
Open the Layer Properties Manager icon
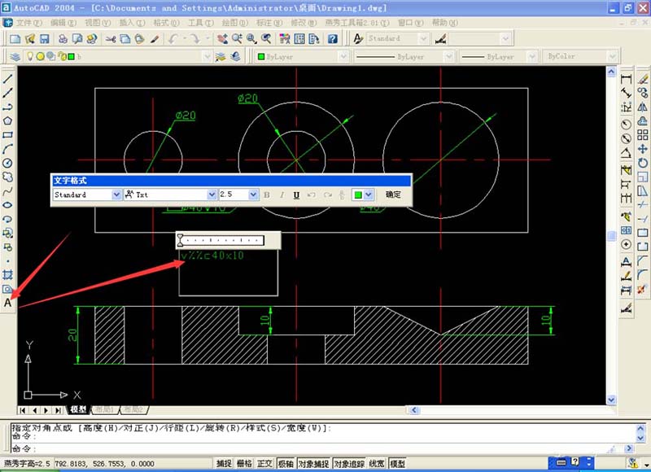[15, 57]
